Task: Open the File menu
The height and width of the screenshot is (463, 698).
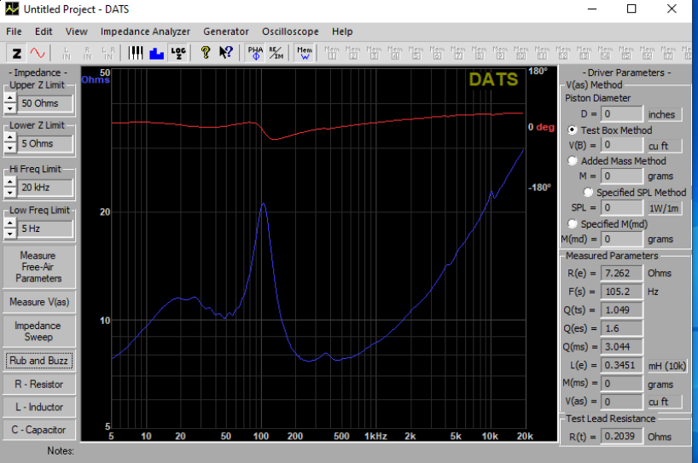Action: [x=14, y=32]
